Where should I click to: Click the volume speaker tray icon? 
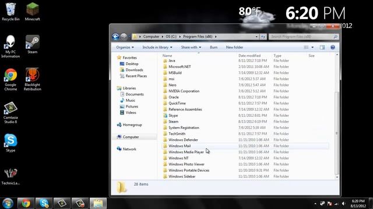[x=343, y=203]
